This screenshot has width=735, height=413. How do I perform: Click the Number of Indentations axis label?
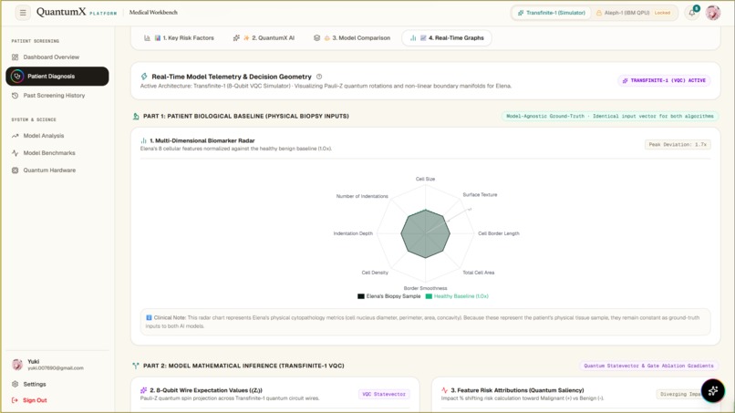coord(362,196)
